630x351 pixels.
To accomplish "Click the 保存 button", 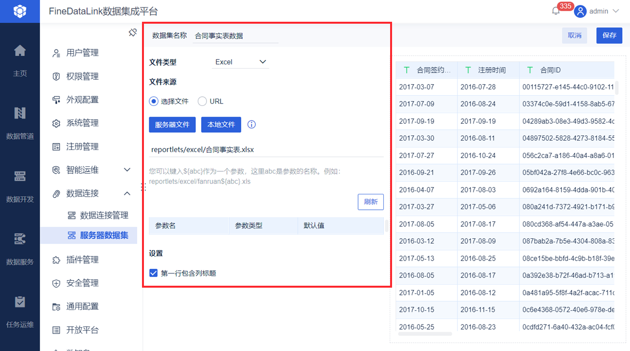I will (x=609, y=35).
